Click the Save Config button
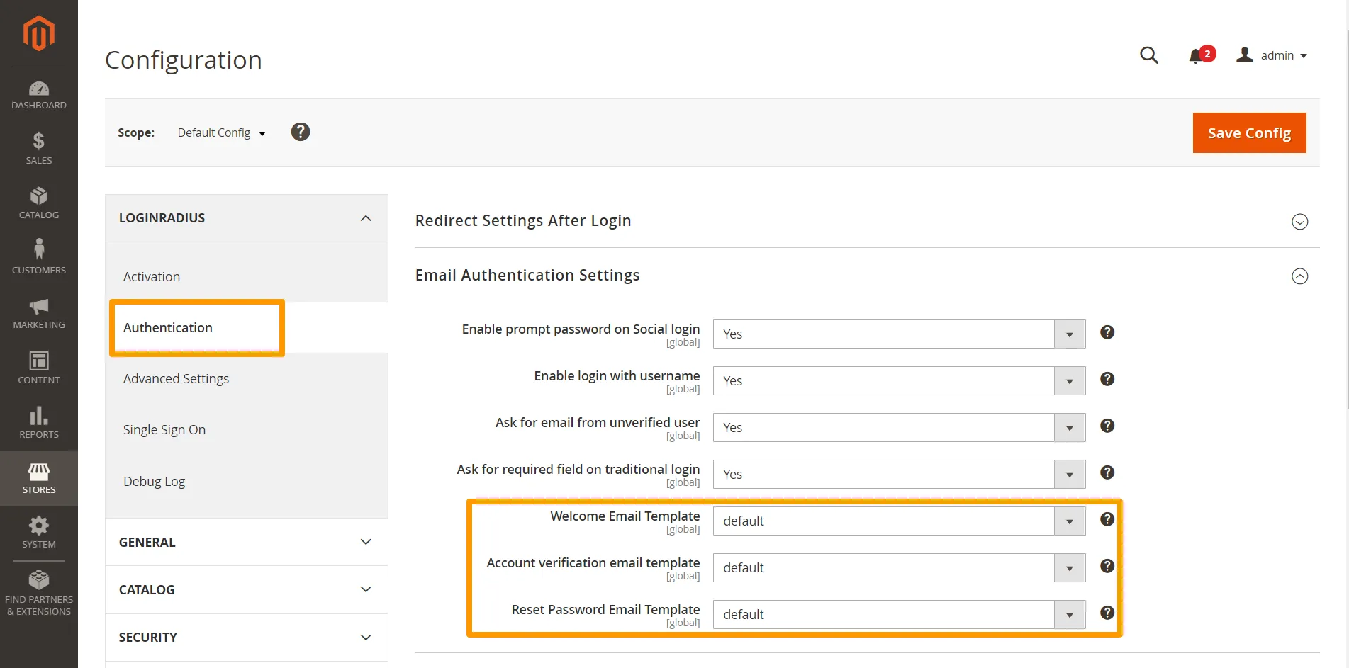Viewport: 1349px width, 668px height. point(1248,133)
